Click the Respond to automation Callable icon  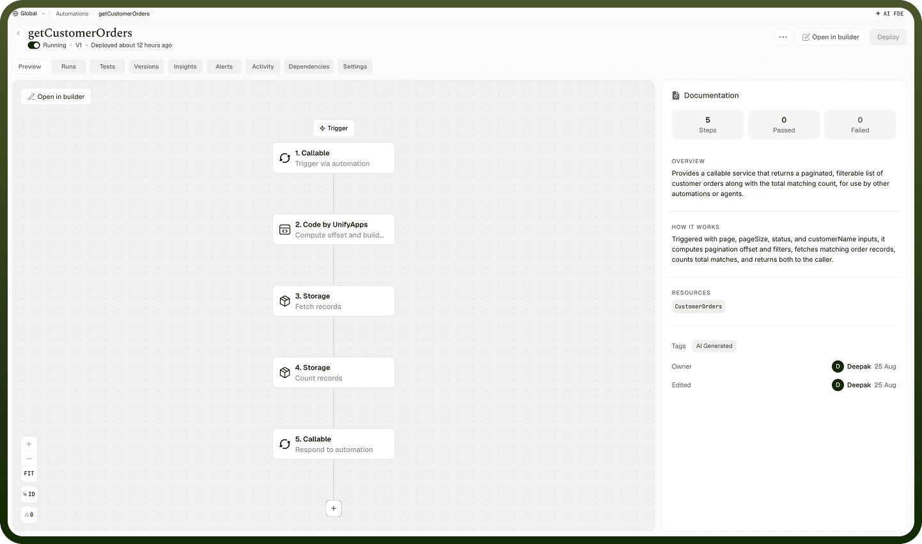(285, 444)
